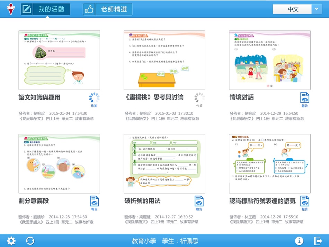329x247 pixels.
Task: View the 報告 report icon for 劃分意義段
Action: click(94, 203)
